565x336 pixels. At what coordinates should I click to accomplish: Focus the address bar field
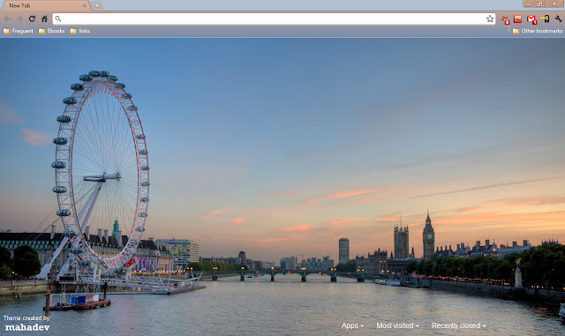pyautogui.click(x=274, y=19)
